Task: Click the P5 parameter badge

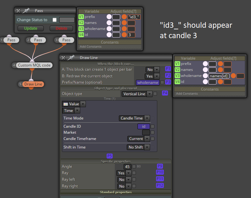Action: (110, 156)
